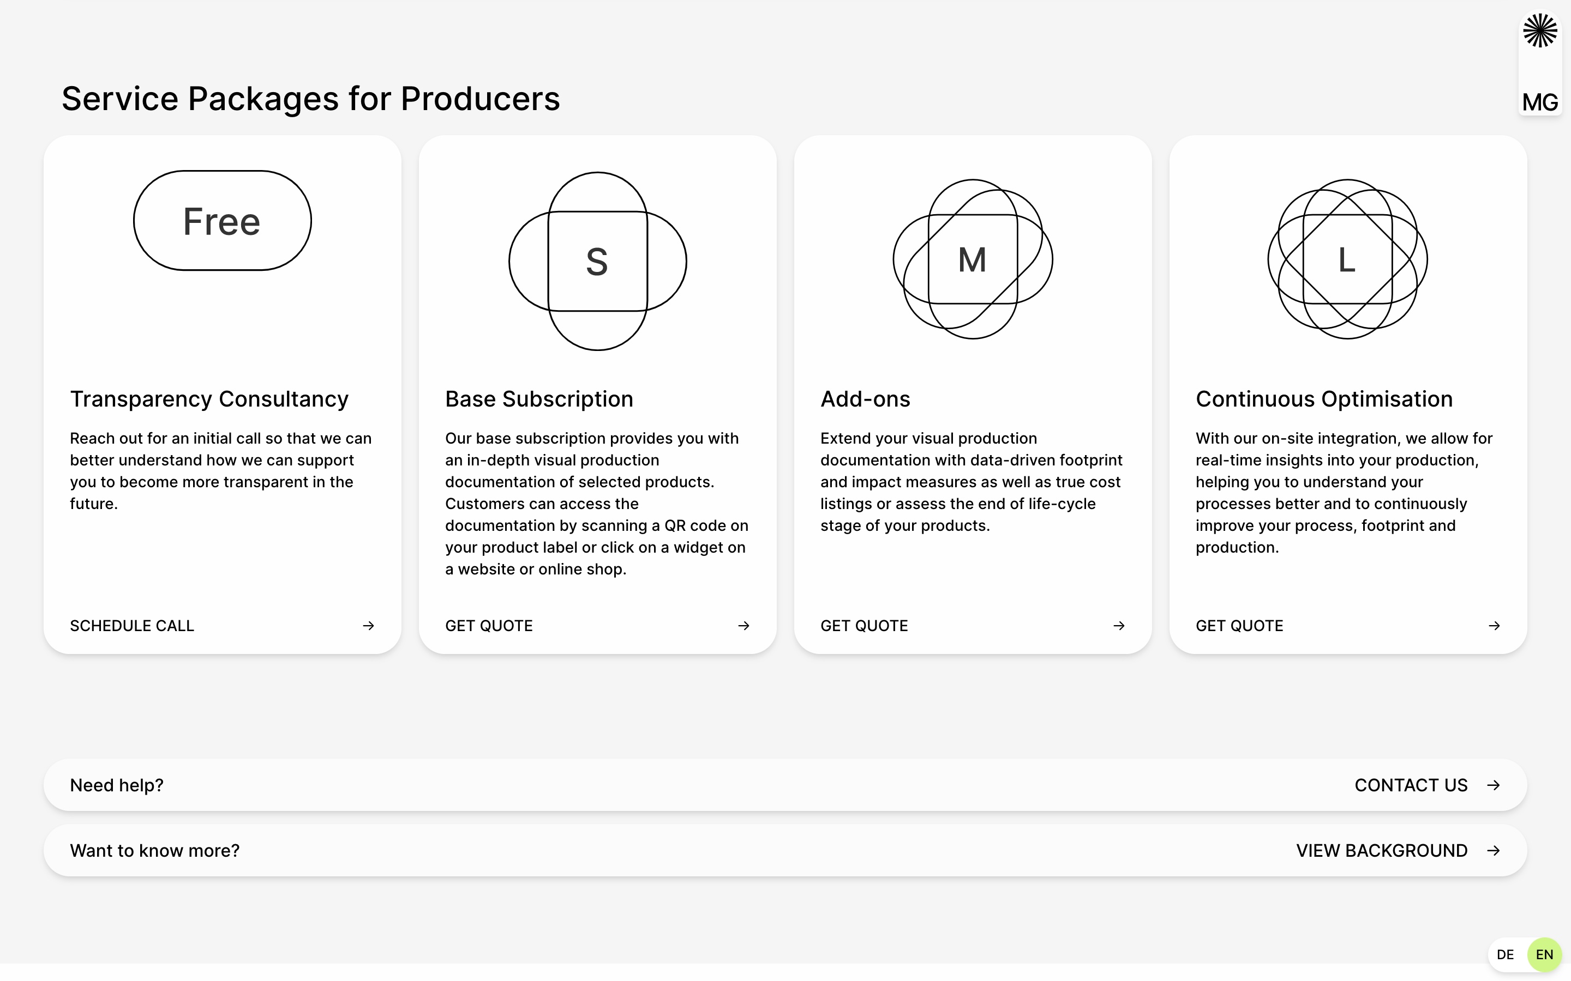
Task: Click the arrow in the Add-ons card
Action: point(1119,626)
